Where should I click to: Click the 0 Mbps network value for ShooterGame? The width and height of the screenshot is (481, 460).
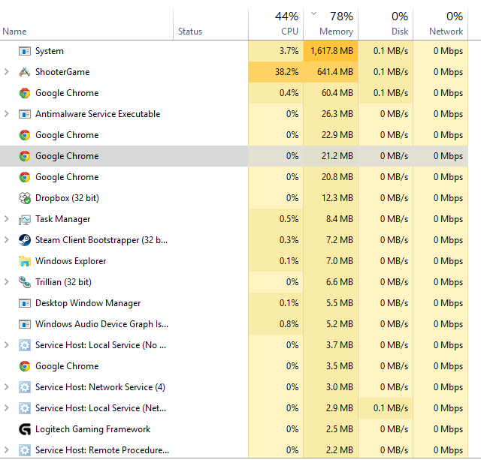tap(448, 72)
